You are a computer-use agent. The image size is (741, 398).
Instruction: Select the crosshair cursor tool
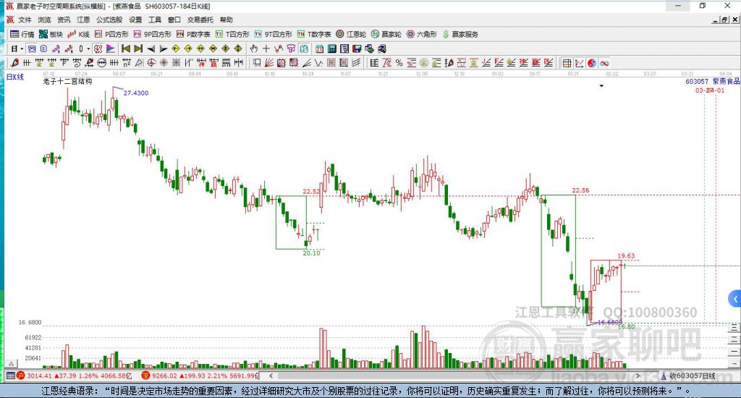click(266, 48)
